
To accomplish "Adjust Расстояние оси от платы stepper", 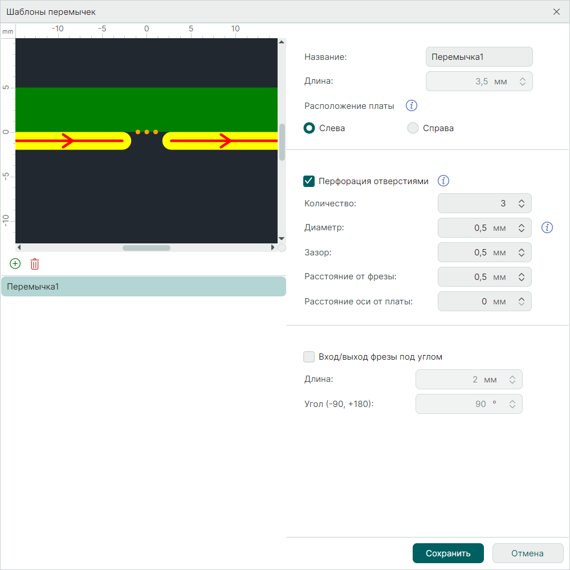I will click(522, 302).
